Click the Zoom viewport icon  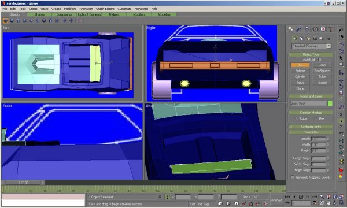click(322, 196)
